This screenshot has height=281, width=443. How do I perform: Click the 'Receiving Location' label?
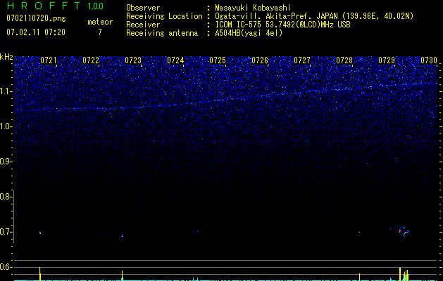[164, 16]
